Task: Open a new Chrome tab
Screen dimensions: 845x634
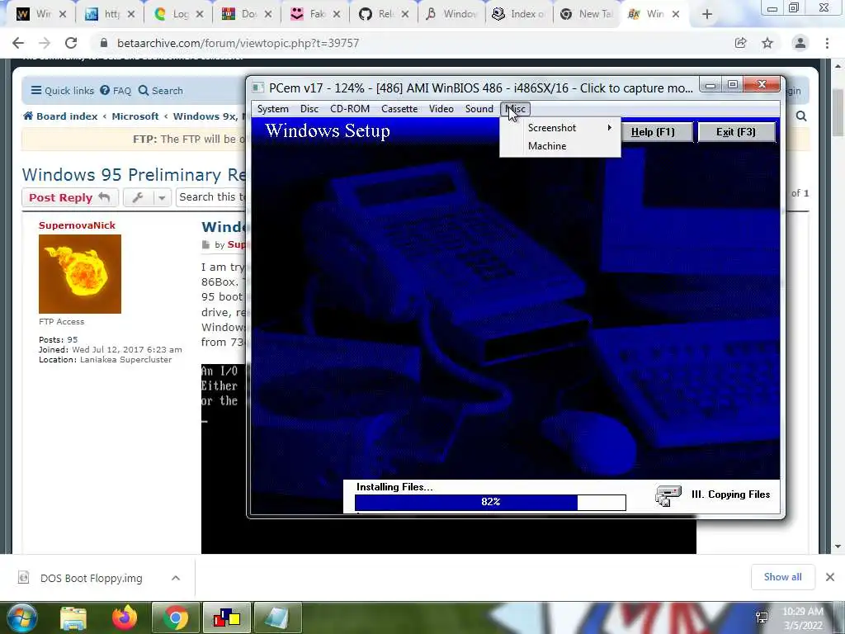Action: [707, 15]
